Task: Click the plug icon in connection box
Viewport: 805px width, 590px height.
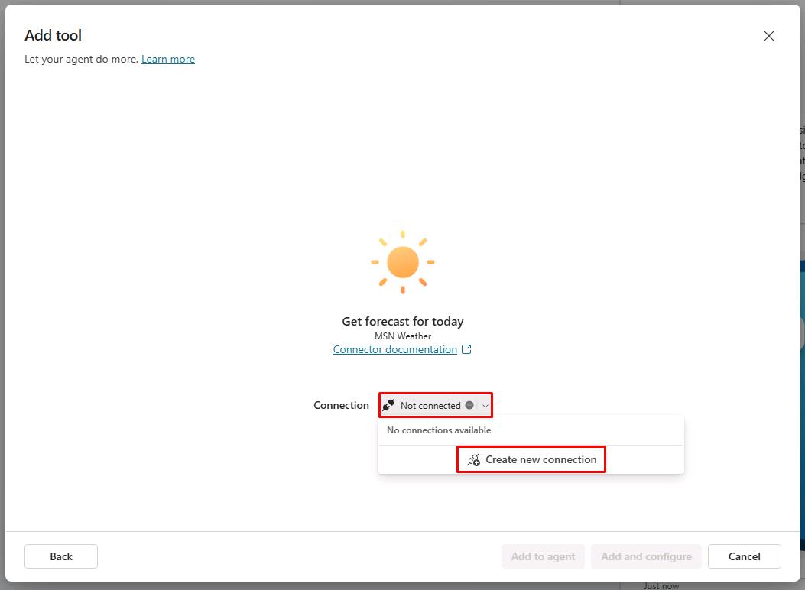Action: [389, 405]
